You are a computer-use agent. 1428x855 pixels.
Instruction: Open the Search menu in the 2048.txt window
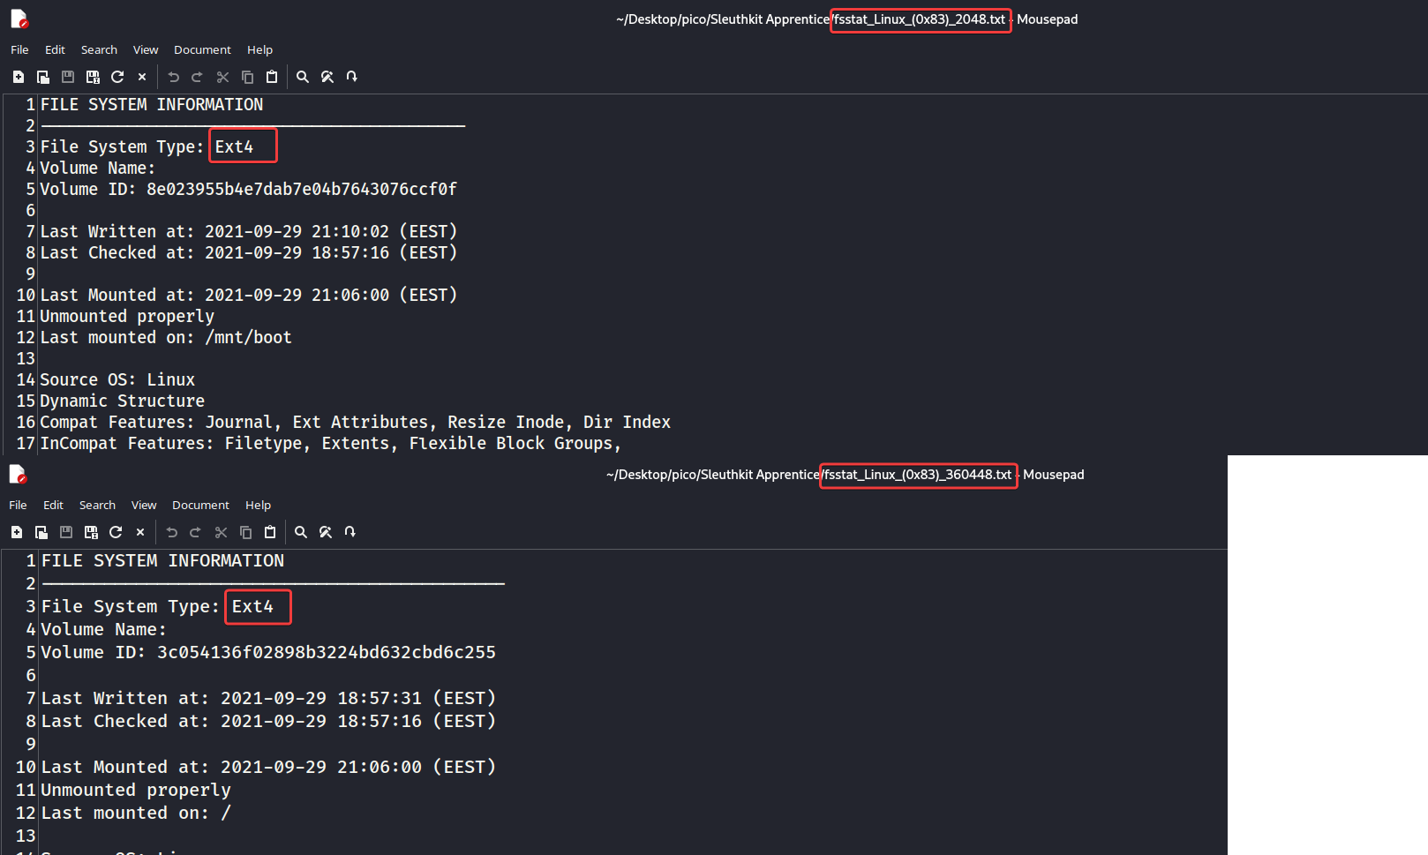(99, 49)
